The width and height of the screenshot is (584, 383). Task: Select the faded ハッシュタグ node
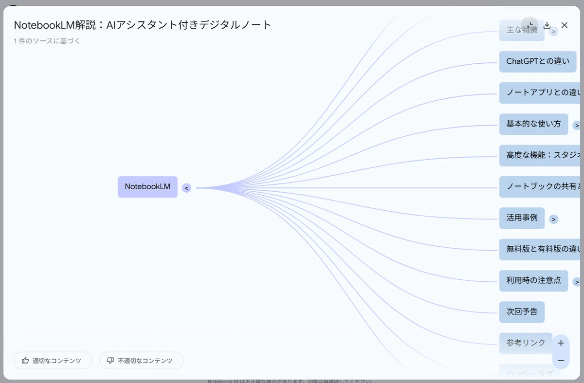click(529, 372)
